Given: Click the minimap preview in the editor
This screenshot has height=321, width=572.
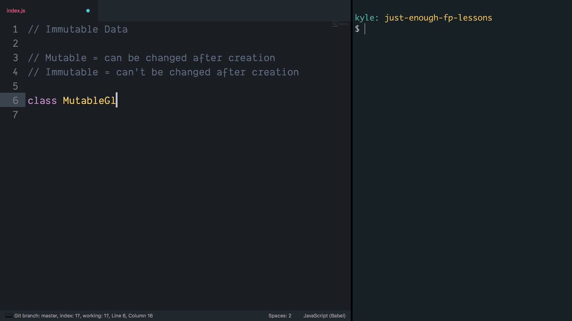Looking at the screenshot, I should click(340, 25).
